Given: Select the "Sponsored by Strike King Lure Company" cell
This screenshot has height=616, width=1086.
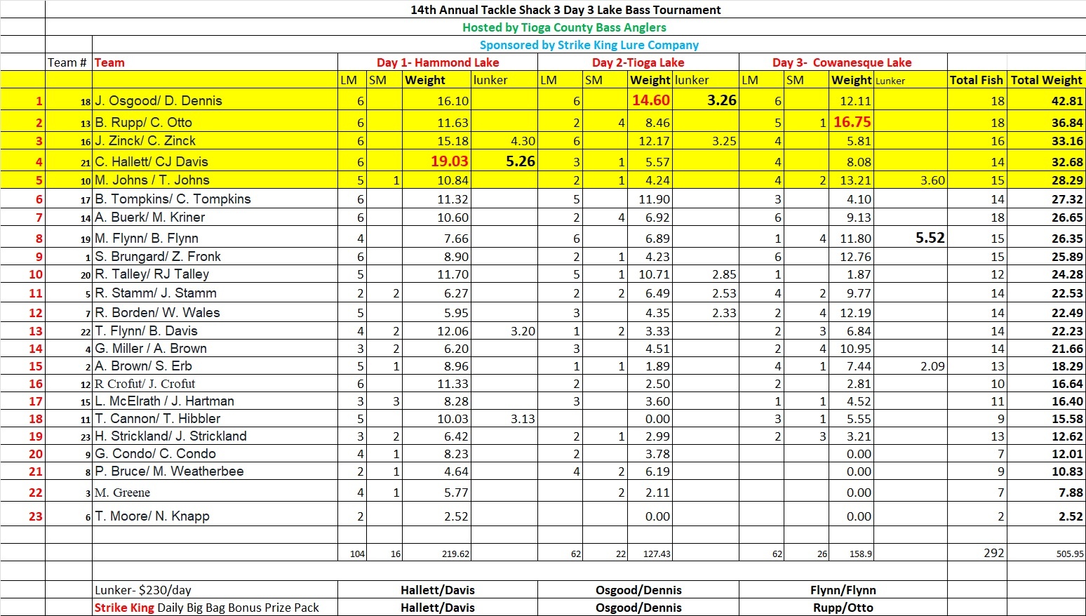Looking at the screenshot, I should (x=589, y=45).
